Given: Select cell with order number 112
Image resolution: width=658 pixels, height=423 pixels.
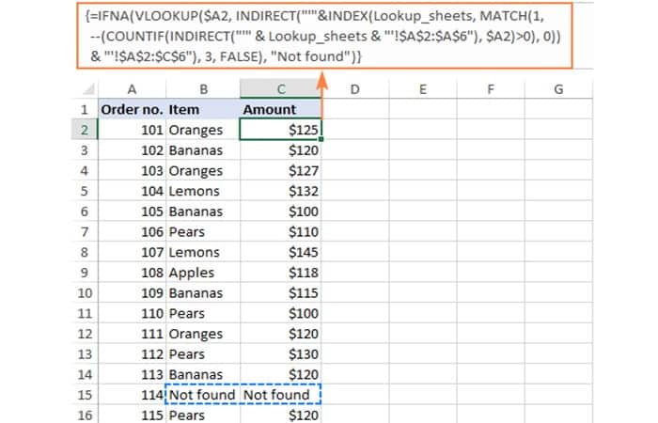Looking at the screenshot, I should (x=133, y=354).
